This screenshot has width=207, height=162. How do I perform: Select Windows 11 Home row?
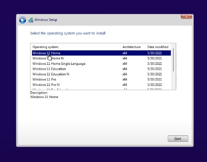tap(102, 53)
